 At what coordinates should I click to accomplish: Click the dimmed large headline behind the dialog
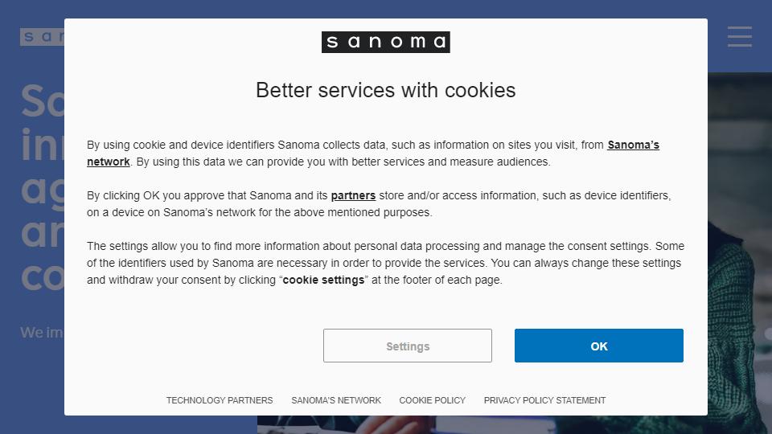pos(43,188)
